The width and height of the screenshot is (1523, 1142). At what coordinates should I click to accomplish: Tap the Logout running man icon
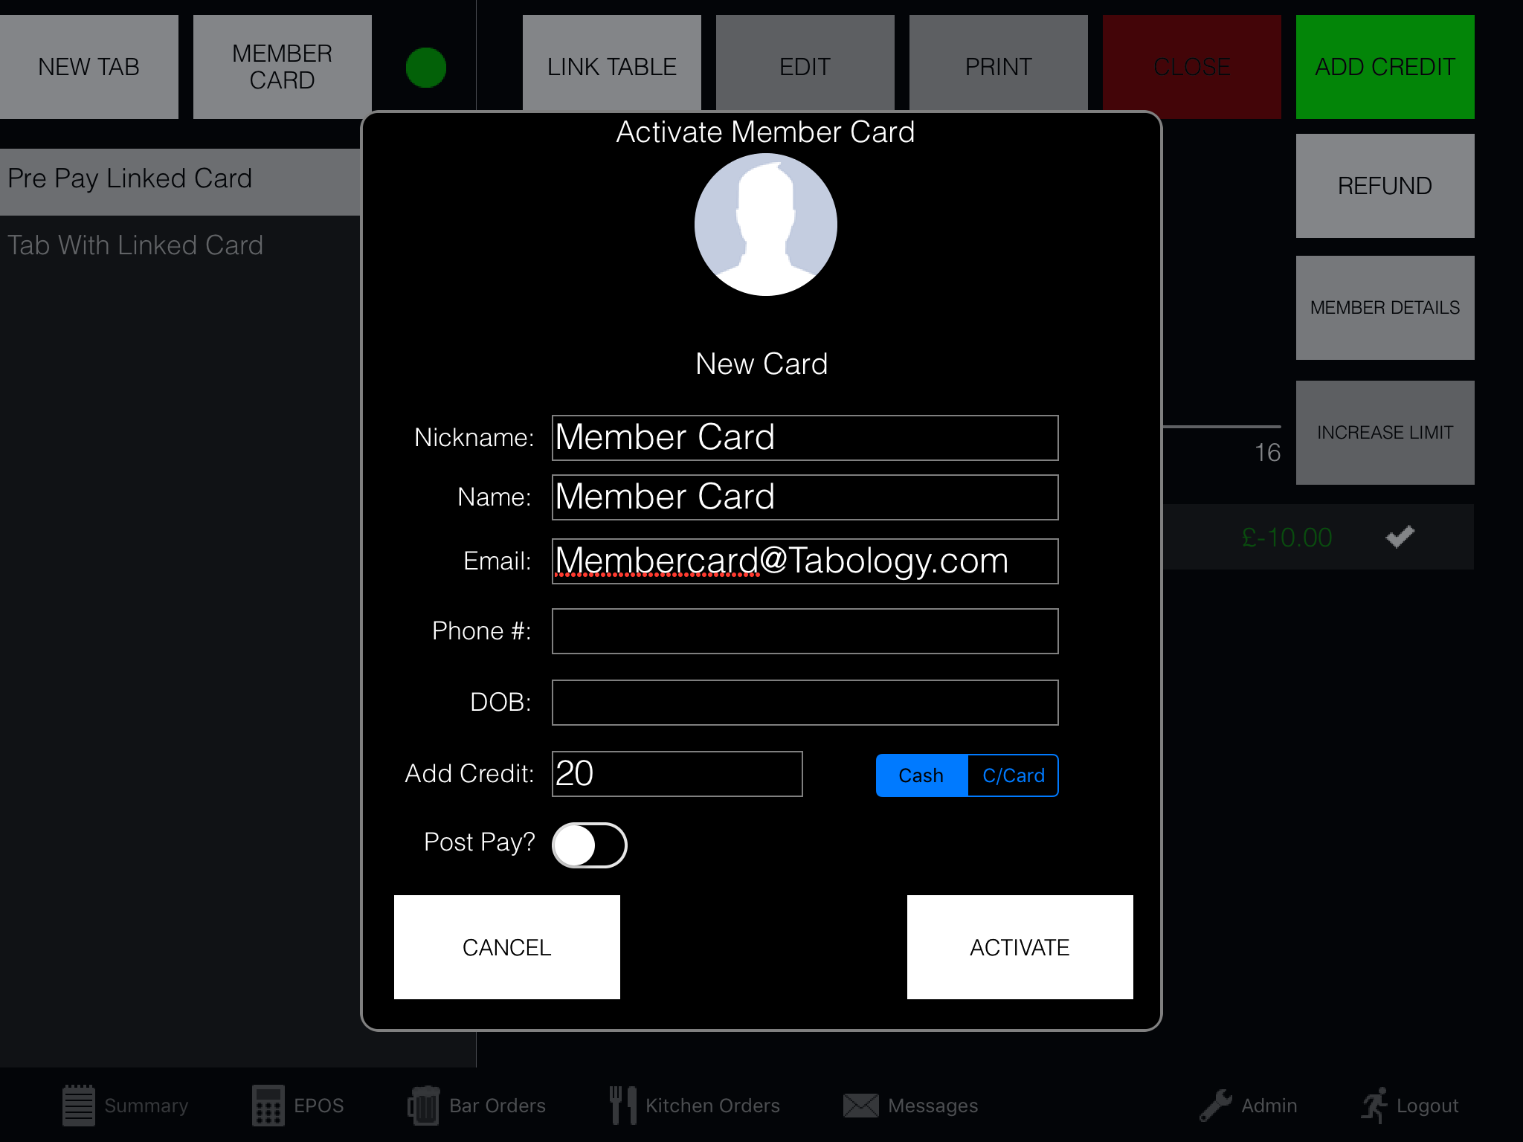pyautogui.click(x=1374, y=1106)
